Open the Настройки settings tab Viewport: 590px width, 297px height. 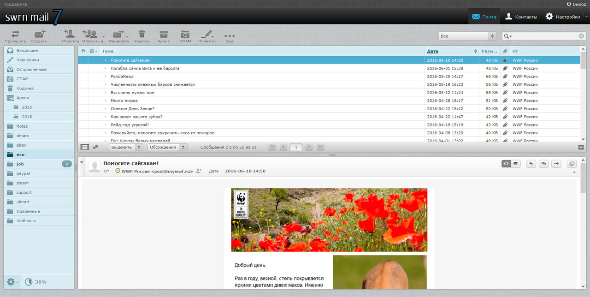[563, 17]
